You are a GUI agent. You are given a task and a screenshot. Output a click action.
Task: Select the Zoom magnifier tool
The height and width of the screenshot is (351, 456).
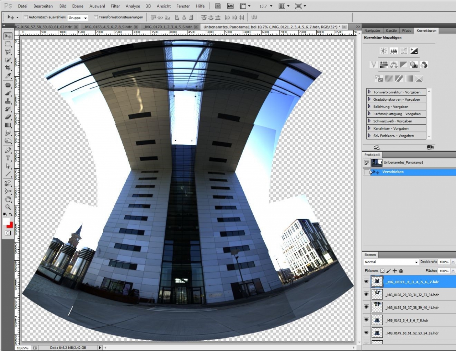pos(8,207)
